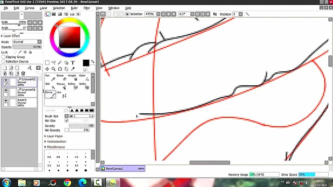Select the Rotate view tool

point(60,69)
